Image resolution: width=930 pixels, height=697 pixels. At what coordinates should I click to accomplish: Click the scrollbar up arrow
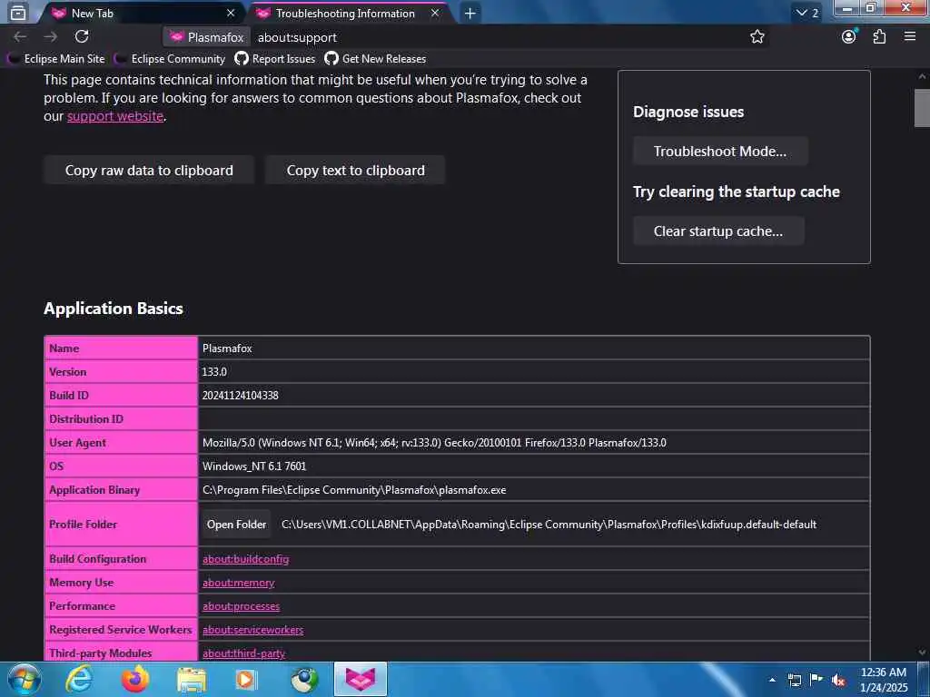point(922,76)
